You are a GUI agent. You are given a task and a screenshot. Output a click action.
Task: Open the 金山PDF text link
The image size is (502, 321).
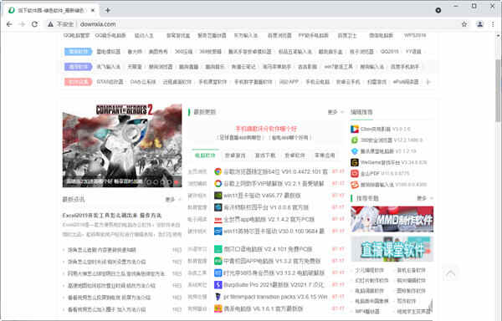385,174
